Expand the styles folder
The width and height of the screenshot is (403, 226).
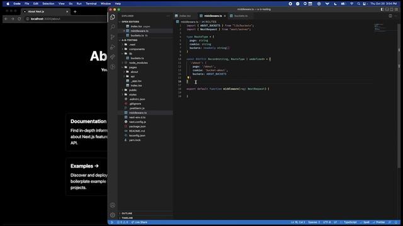(145, 95)
